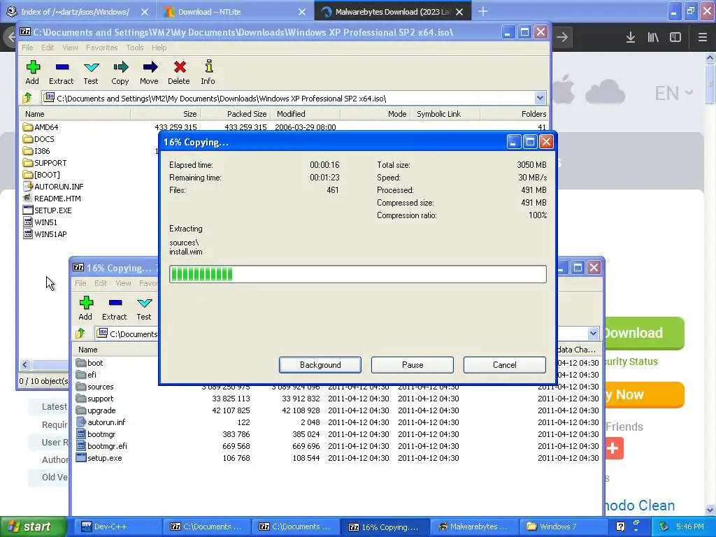This screenshot has width=716, height=537.
Task: Cancel the copying operation
Action: 505,365
